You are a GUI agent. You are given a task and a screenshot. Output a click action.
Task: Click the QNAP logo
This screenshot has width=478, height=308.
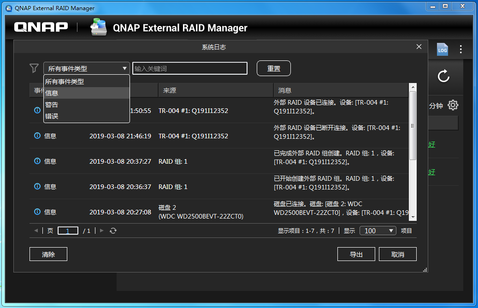(41, 27)
